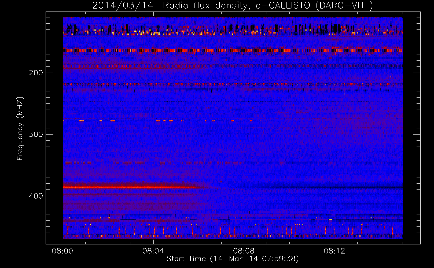Click the "Frequency (MHZ)" axis label
Screen dimensions: 434x268
(x=20, y=128)
